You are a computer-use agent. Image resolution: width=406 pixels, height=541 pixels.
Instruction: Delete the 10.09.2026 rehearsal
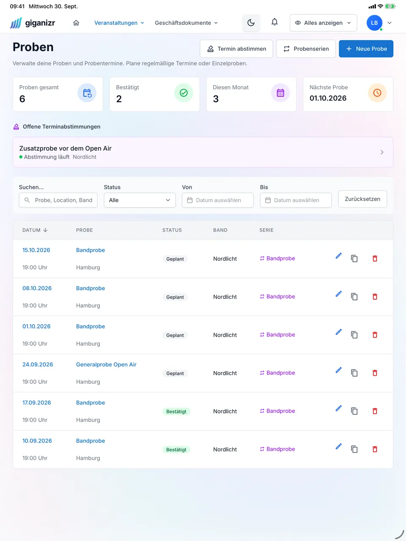[x=375, y=449]
